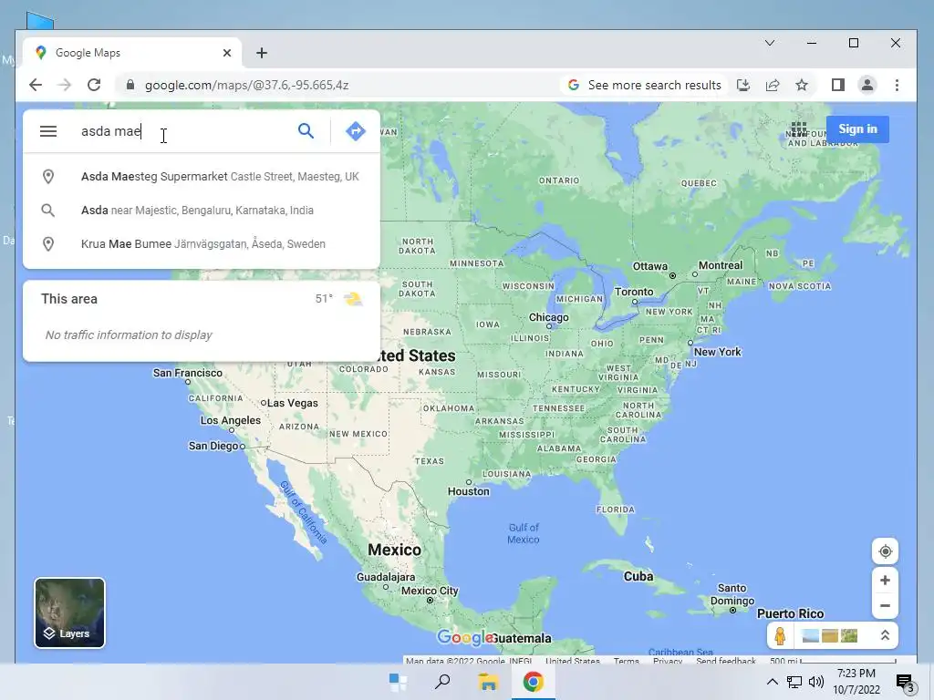The width and height of the screenshot is (934, 700).
Task: Click the Houston city label
Action: 468,491
